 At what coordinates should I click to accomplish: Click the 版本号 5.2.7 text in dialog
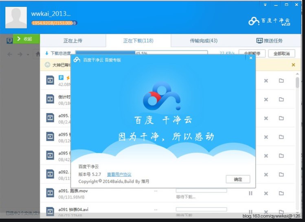click(x=90, y=174)
